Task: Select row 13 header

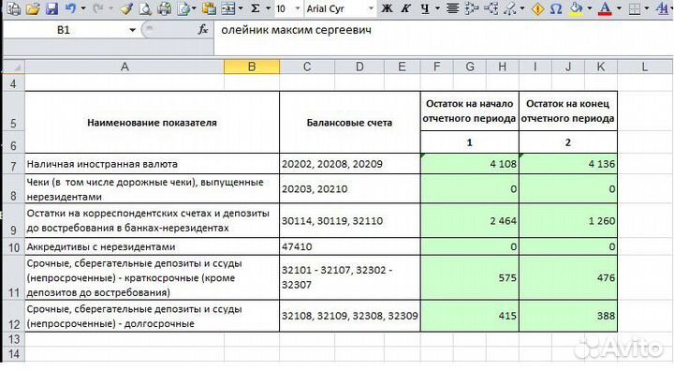Action: 14,339
